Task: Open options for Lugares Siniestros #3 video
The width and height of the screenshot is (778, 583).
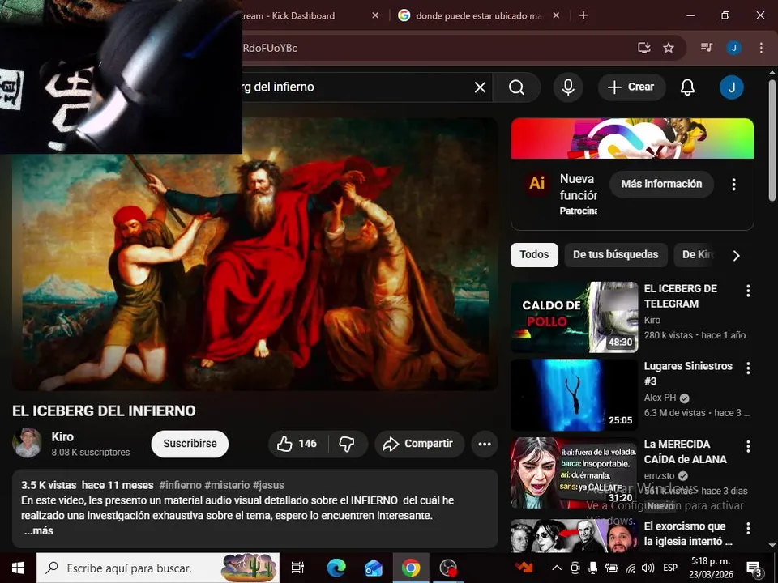Action: click(748, 368)
